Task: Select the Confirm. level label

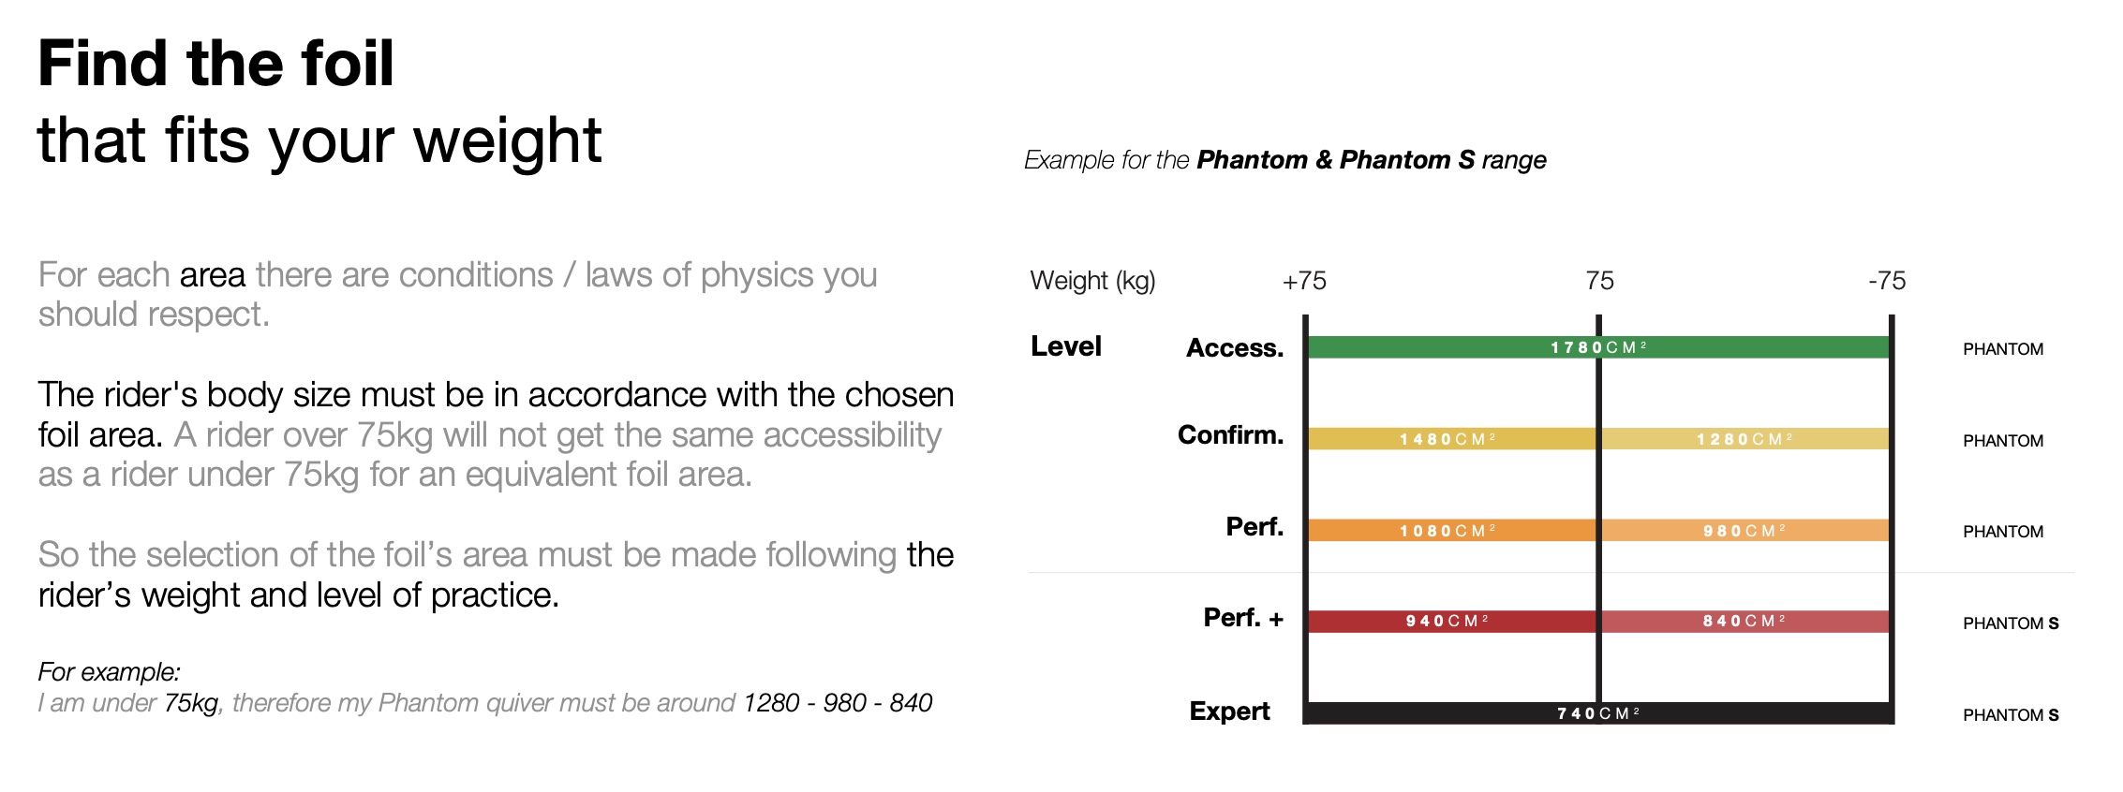Action: tap(1230, 435)
